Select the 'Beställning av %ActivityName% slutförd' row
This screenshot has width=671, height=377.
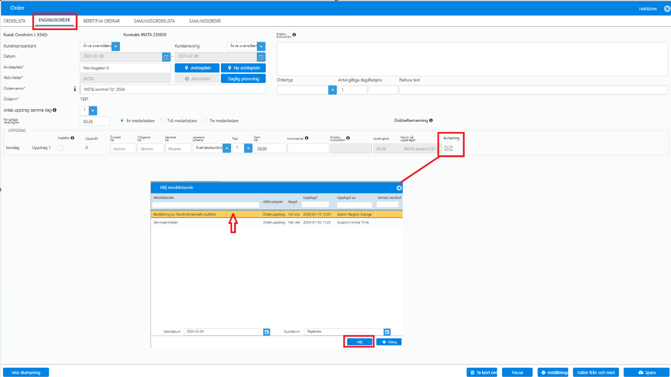tap(277, 214)
